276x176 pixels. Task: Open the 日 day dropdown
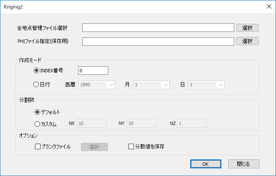coord(206,85)
